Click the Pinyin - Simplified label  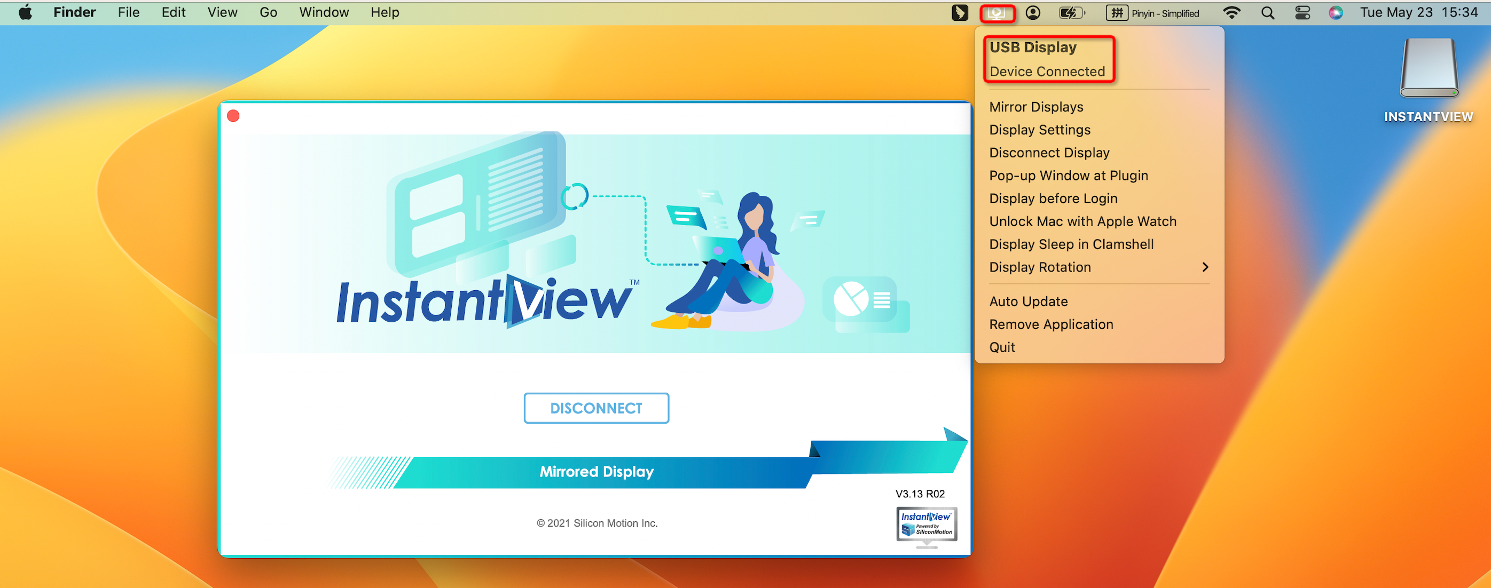click(x=1165, y=13)
